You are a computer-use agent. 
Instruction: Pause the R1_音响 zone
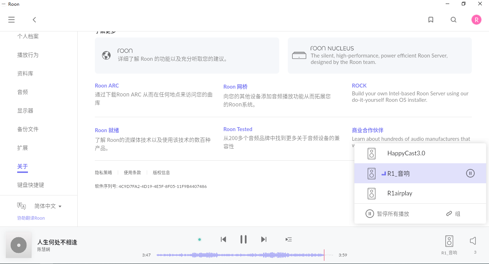pyautogui.click(x=470, y=173)
